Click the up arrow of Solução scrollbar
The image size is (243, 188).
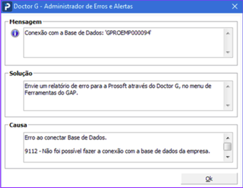(x=228, y=86)
